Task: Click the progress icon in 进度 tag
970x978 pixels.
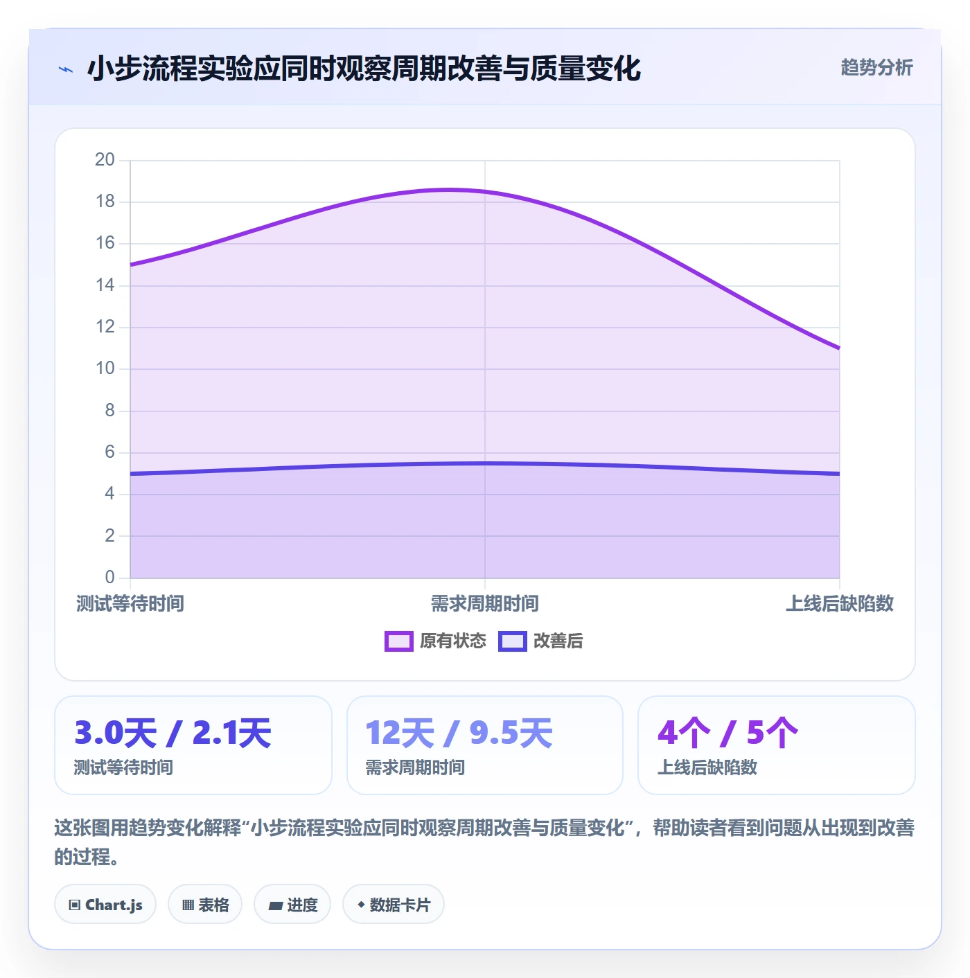Action: point(276,905)
